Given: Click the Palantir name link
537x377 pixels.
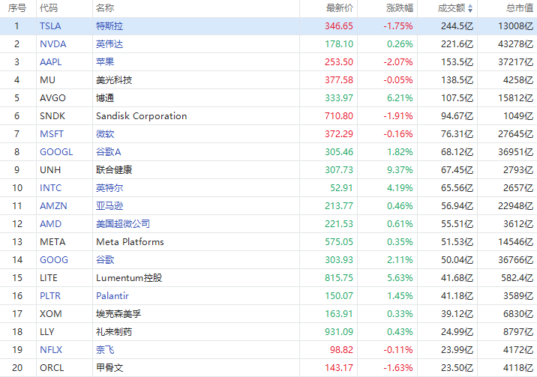Looking at the screenshot, I should coord(112,295).
